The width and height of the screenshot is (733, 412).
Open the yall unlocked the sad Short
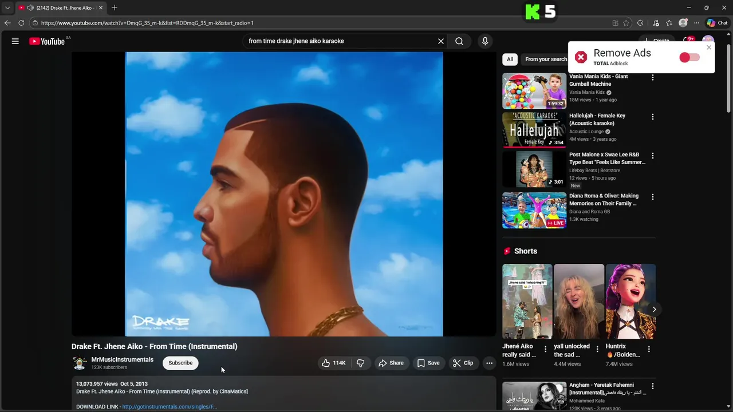click(x=579, y=302)
